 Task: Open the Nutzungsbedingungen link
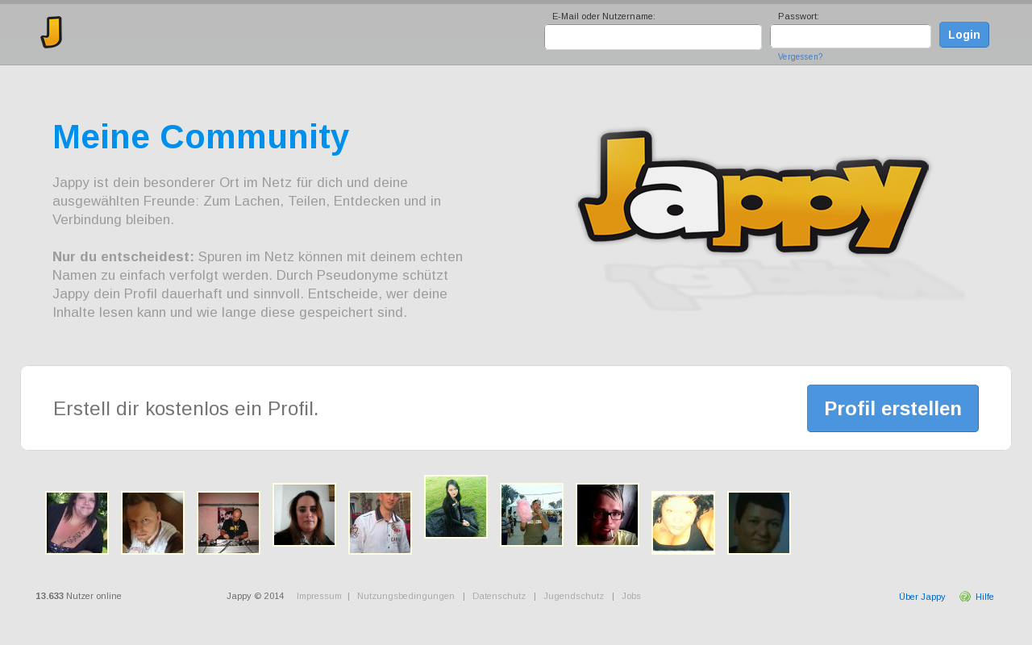pyautogui.click(x=406, y=596)
